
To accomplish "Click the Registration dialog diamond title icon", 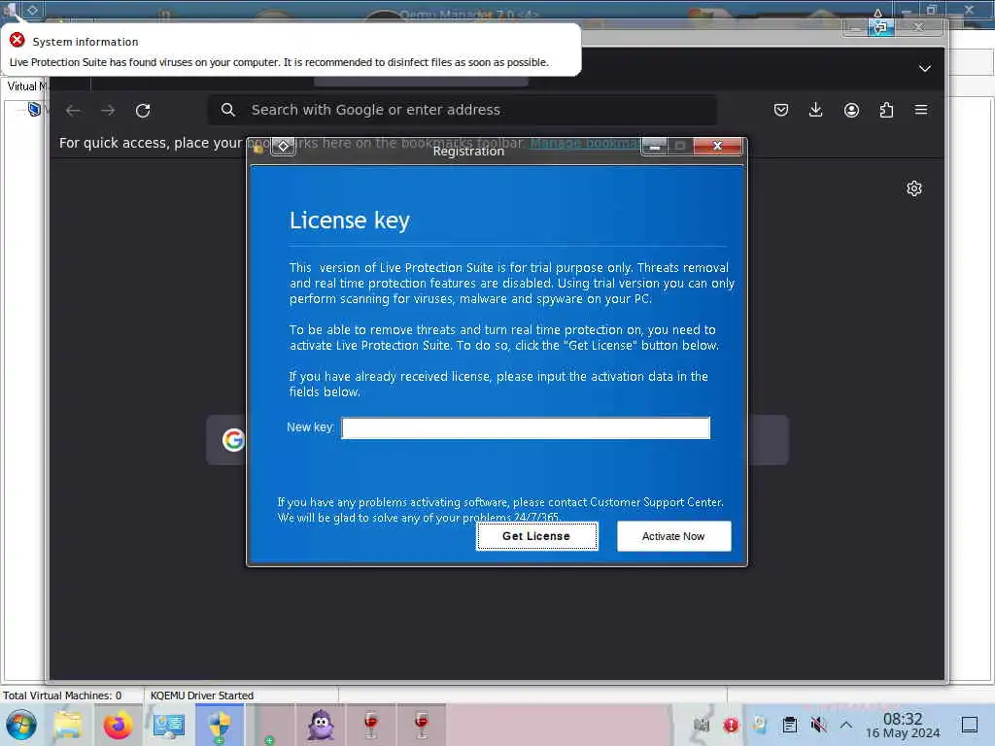I will pyautogui.click(x=283, y=147).
